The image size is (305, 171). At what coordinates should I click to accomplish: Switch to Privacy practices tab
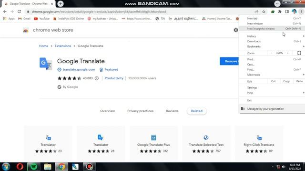coord(140,111)
